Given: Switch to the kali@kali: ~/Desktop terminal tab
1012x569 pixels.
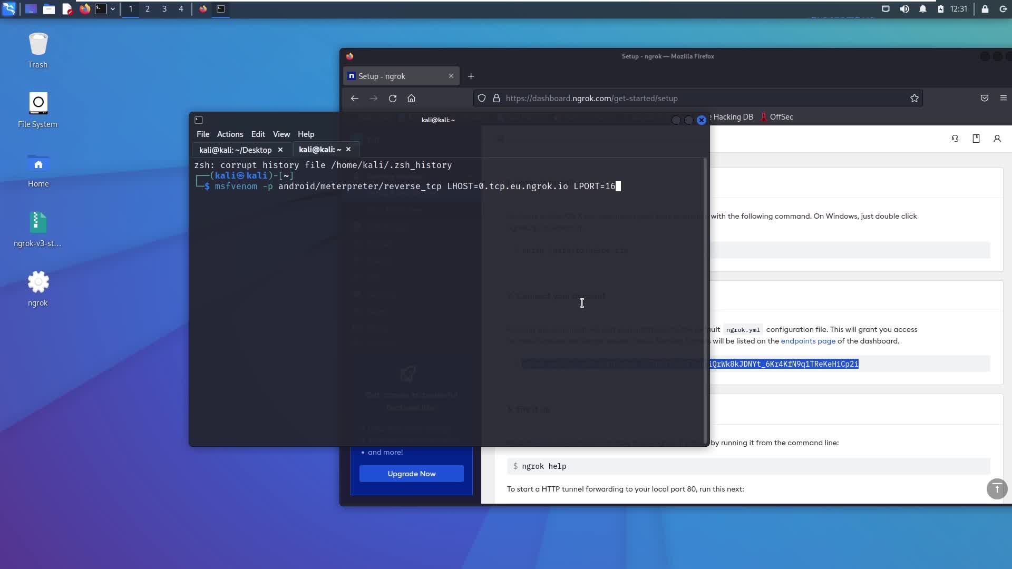Looking at the screenshot, I should point(235,150).
